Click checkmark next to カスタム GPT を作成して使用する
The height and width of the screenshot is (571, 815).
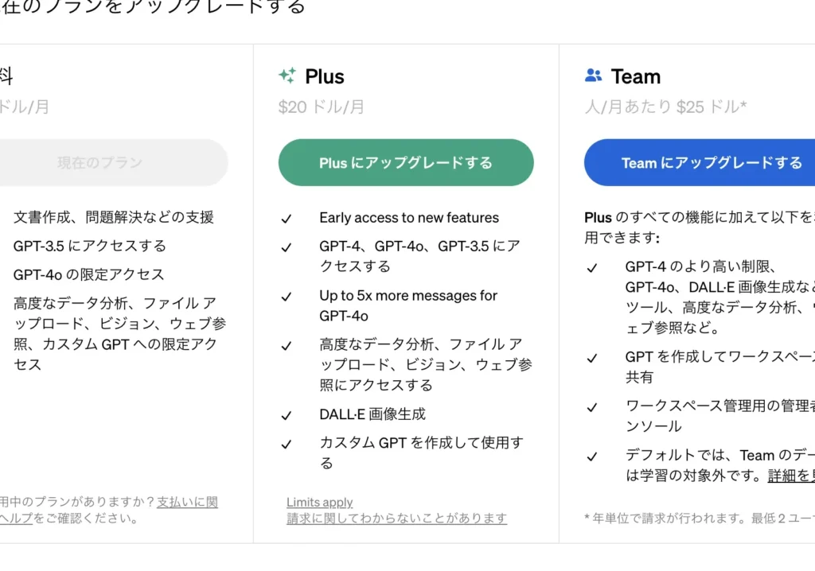point(287,444)
